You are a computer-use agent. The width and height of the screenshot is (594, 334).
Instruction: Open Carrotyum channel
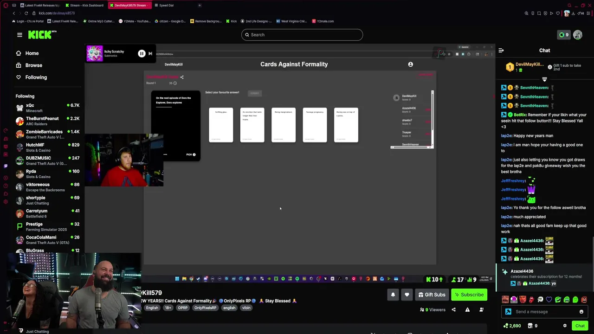(47, 213)
